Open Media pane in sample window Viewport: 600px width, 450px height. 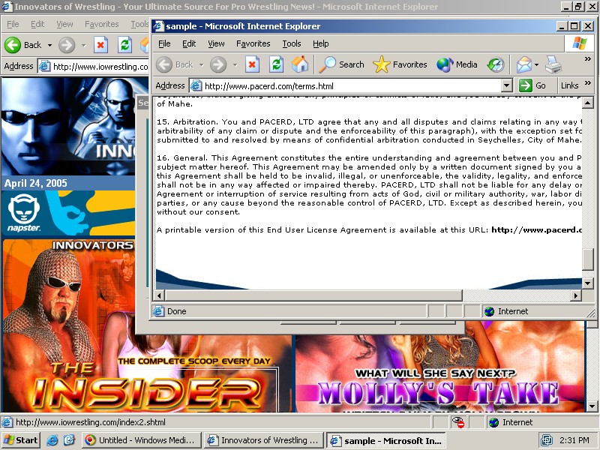point(457,64)
